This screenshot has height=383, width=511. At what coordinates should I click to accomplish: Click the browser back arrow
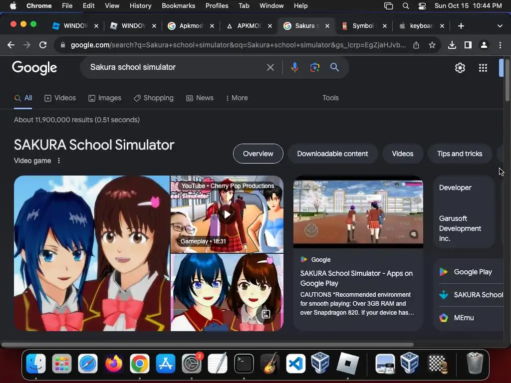[11, 45]
